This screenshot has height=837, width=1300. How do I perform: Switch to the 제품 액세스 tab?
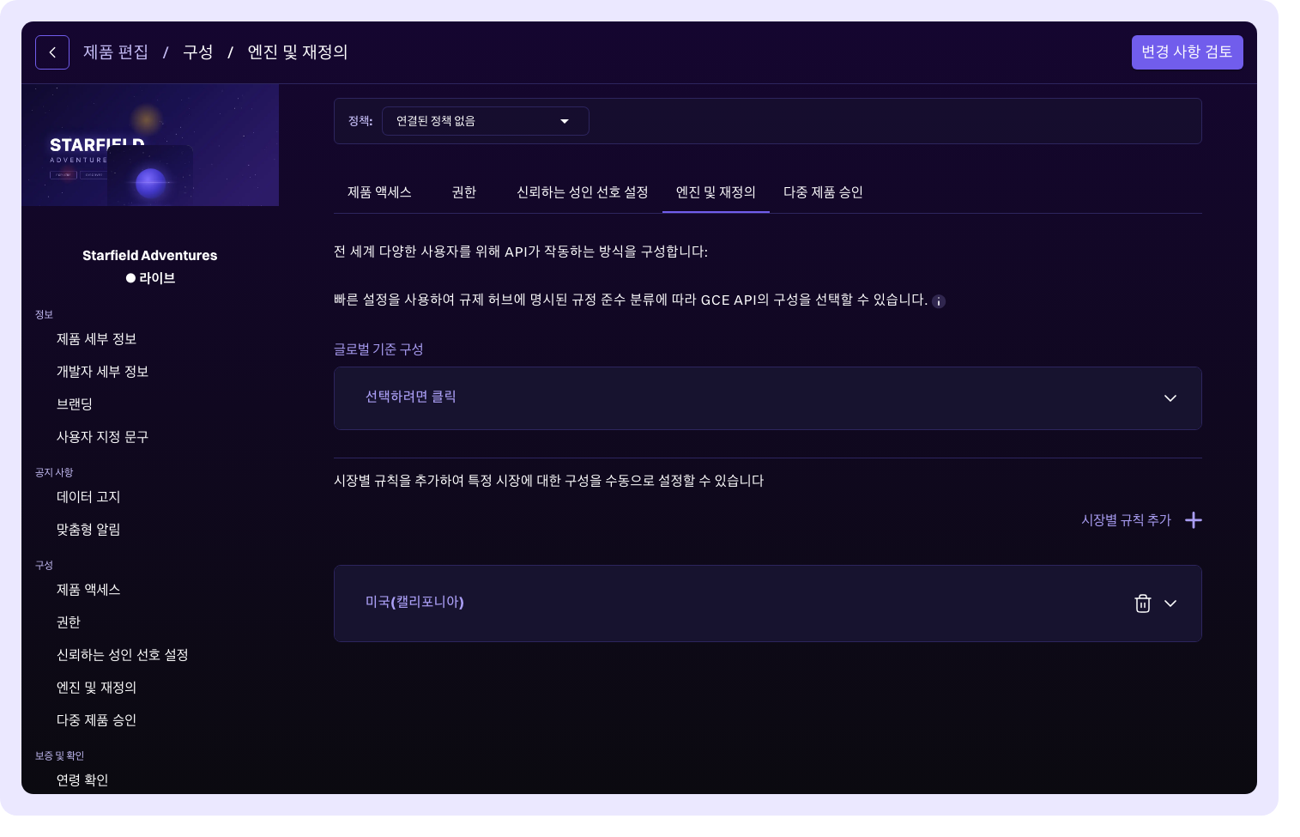coord(379,192)
